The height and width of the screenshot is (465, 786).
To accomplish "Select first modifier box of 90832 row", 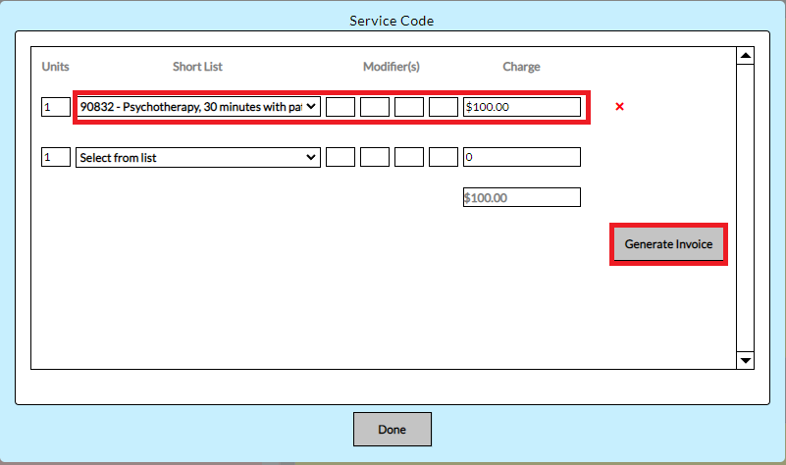I will (x=341, y=107).
